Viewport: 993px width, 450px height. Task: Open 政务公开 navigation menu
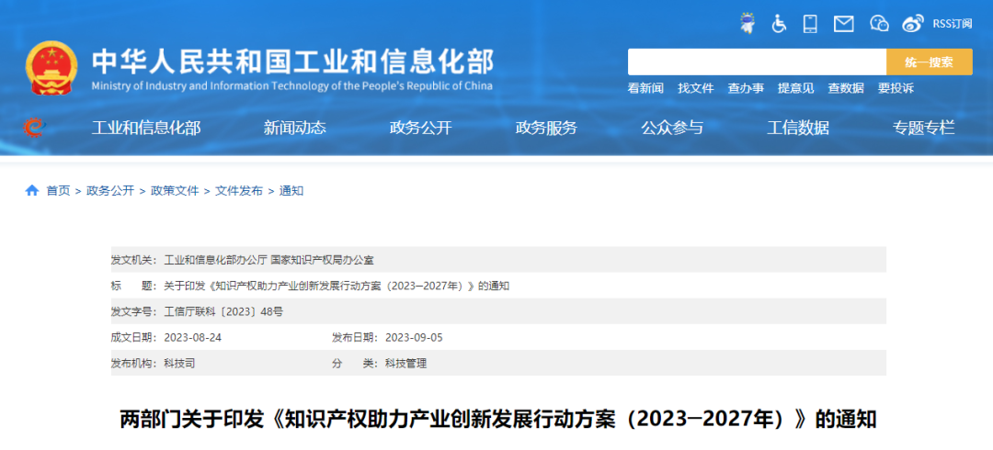coord(420,128)
